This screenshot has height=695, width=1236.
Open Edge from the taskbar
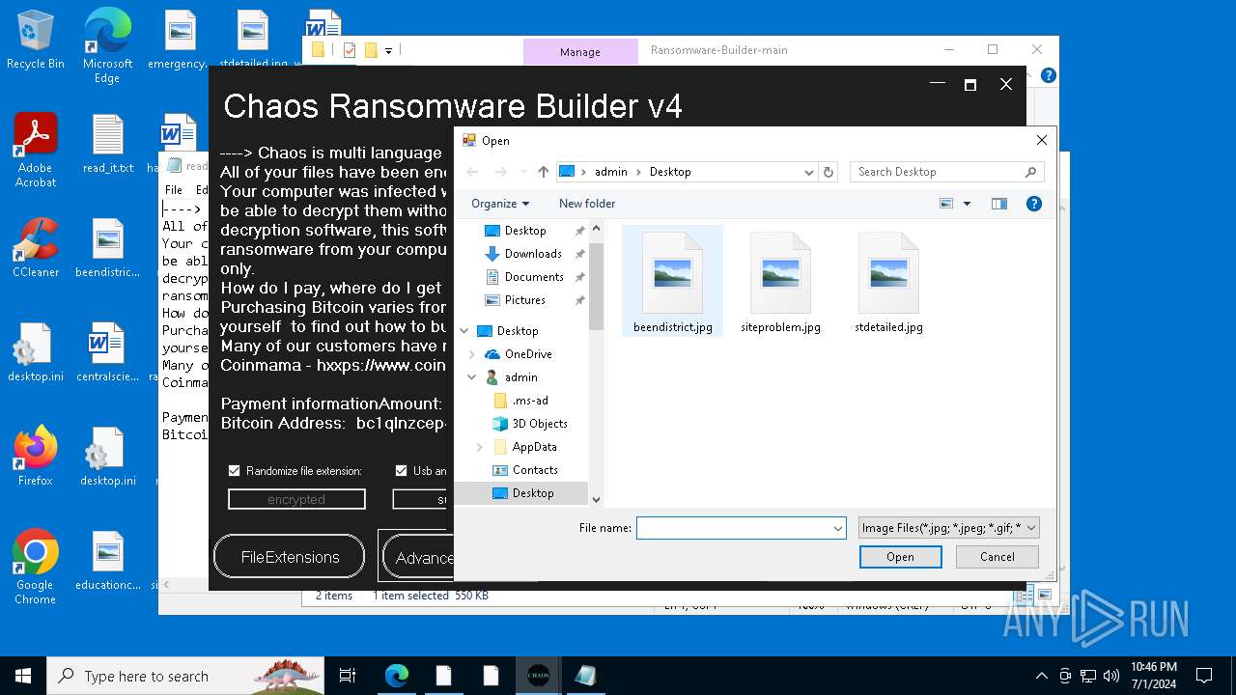tap(397, 676)
